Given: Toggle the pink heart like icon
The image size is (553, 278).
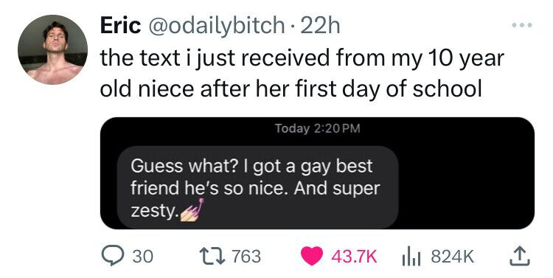Looking at the screenshot, I should pos(312,256).
